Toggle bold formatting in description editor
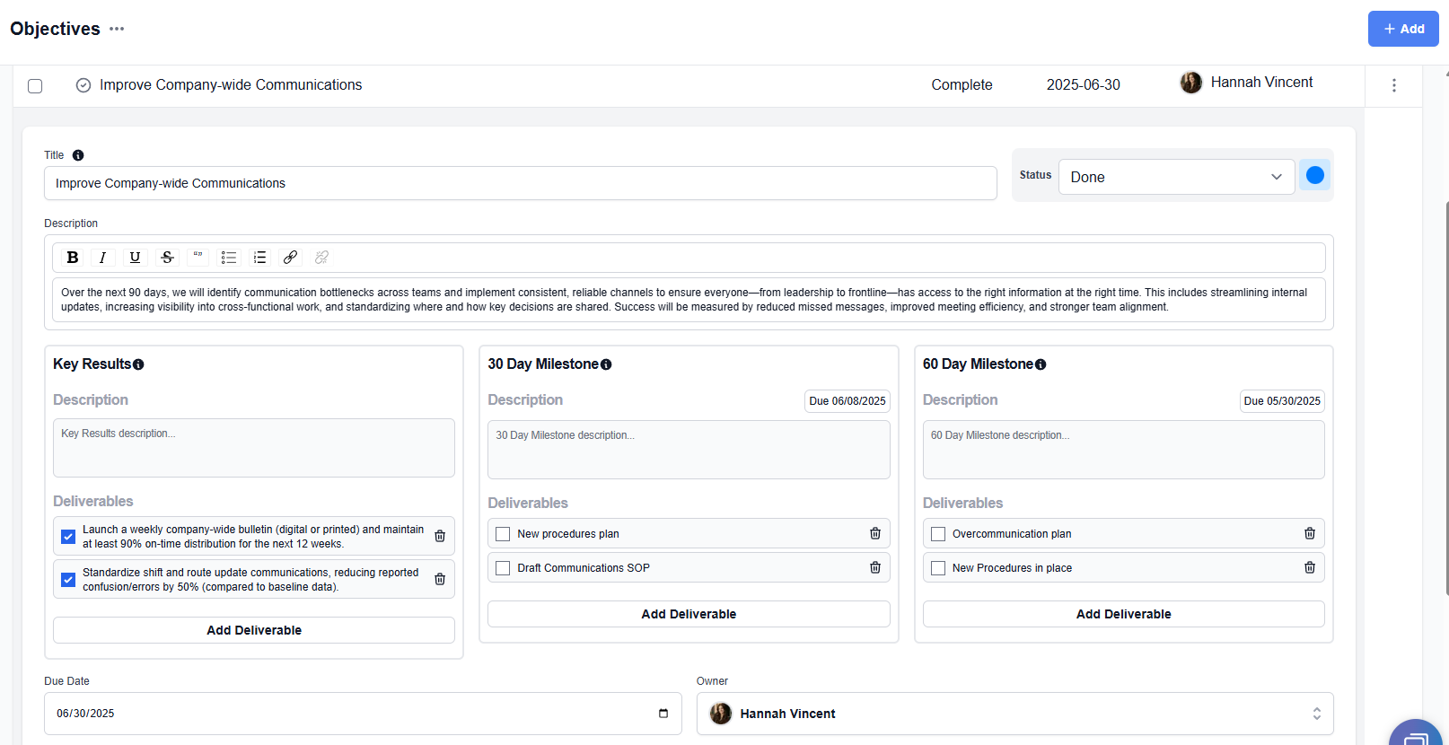Viewport: 1449px width, 745px height. click(73, 258)
